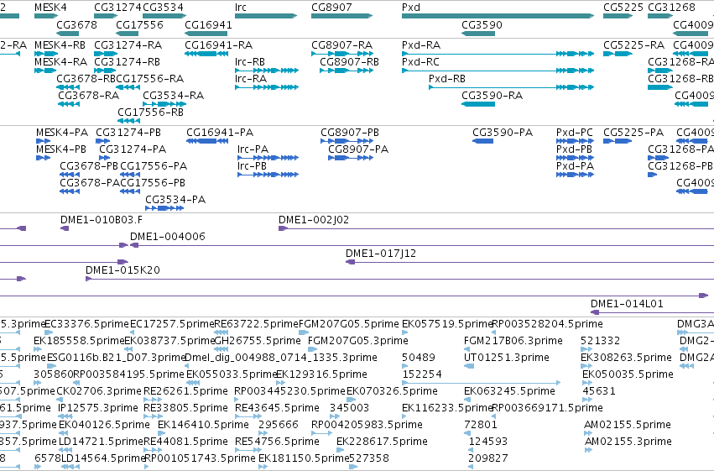714x471 pixels.
Task: Select transcript MESK4-RB
Action: [x=60, y=45]
